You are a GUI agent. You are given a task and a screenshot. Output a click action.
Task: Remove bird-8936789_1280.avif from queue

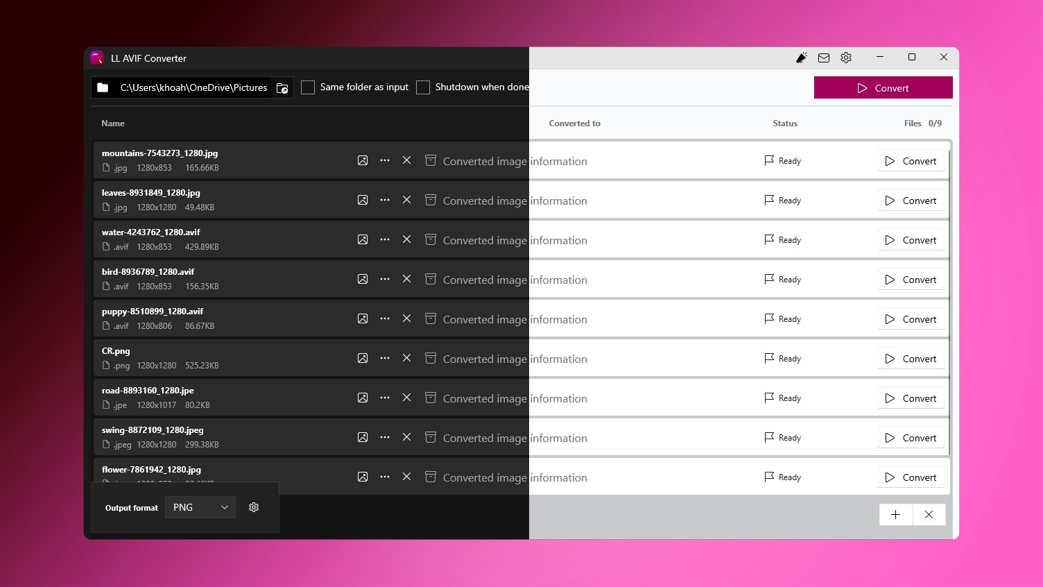click(x=407, y=279)
